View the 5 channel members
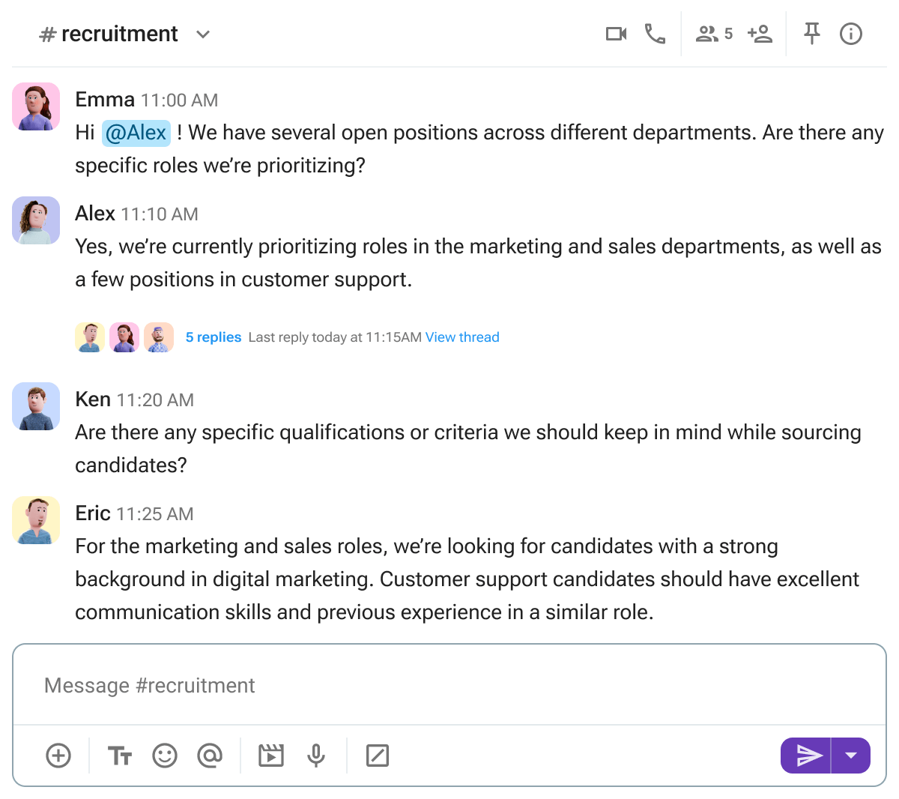 [x=713, y=33]
